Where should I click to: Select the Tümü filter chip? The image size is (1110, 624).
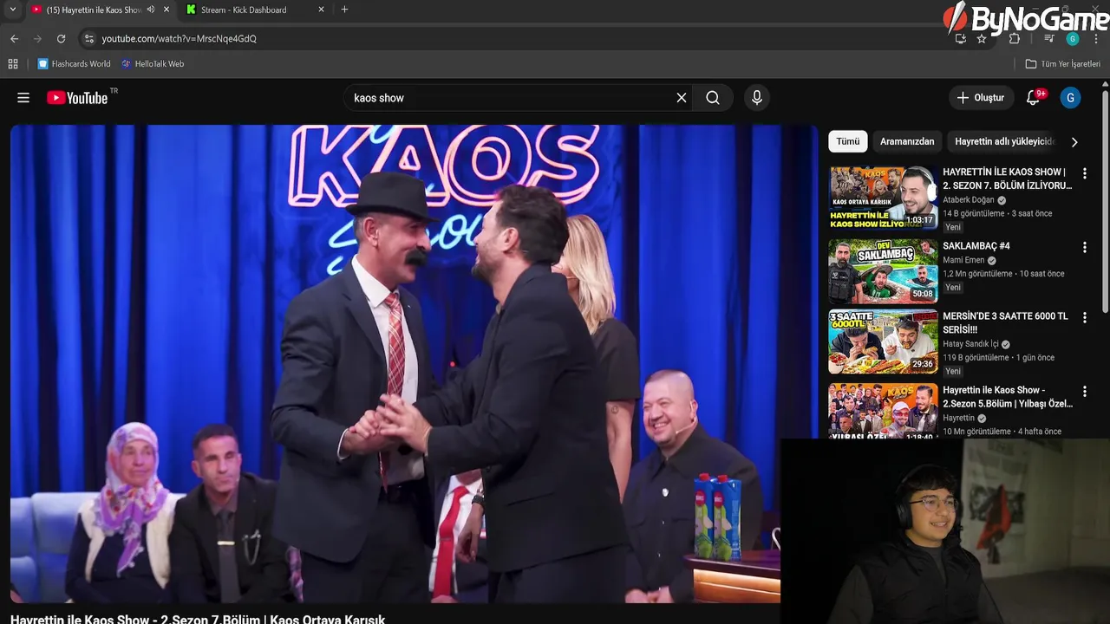click(848, 141)
